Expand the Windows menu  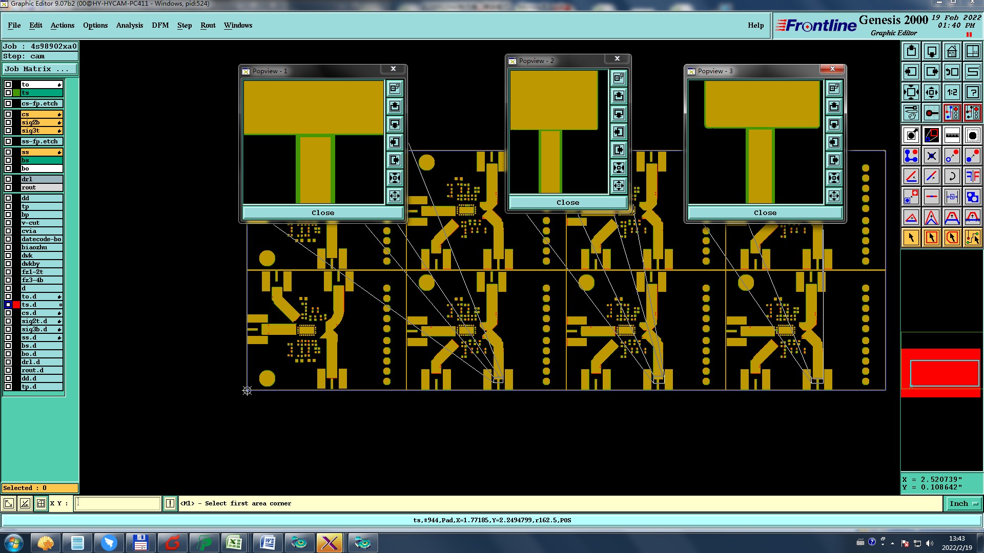pos(238,25)
